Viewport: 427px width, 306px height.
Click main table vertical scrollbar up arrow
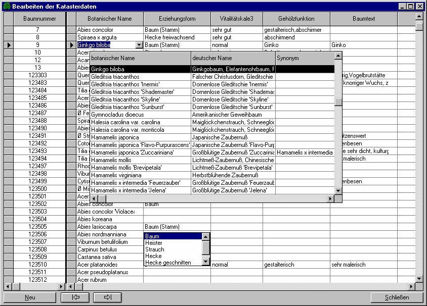pyautogui.click(x=419, y=16)
